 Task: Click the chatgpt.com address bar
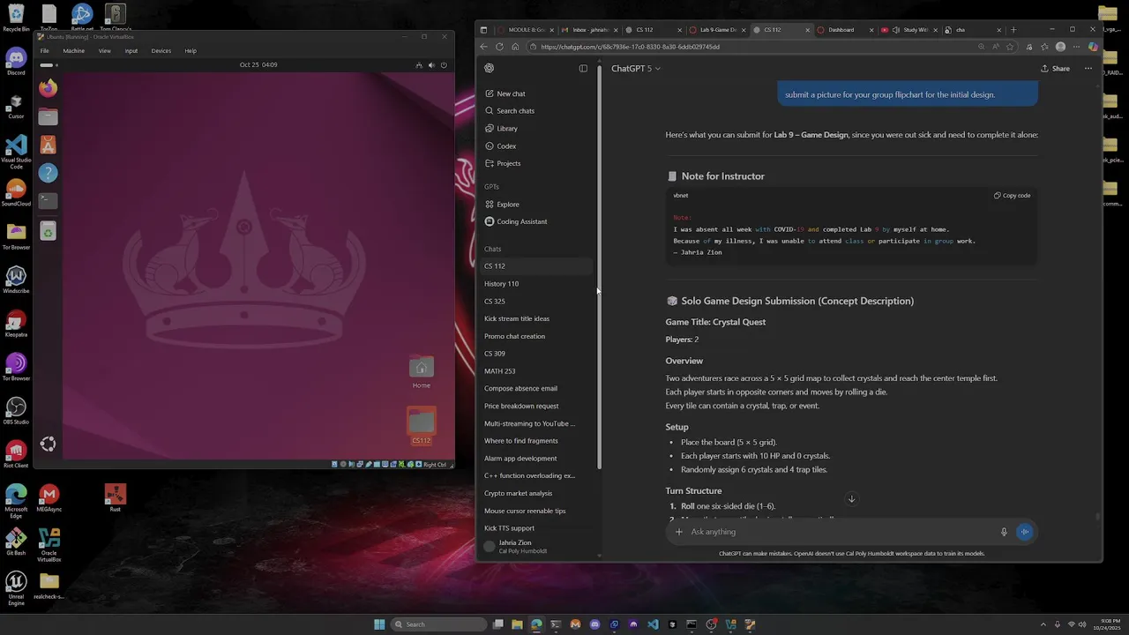(x=750, y=47)
